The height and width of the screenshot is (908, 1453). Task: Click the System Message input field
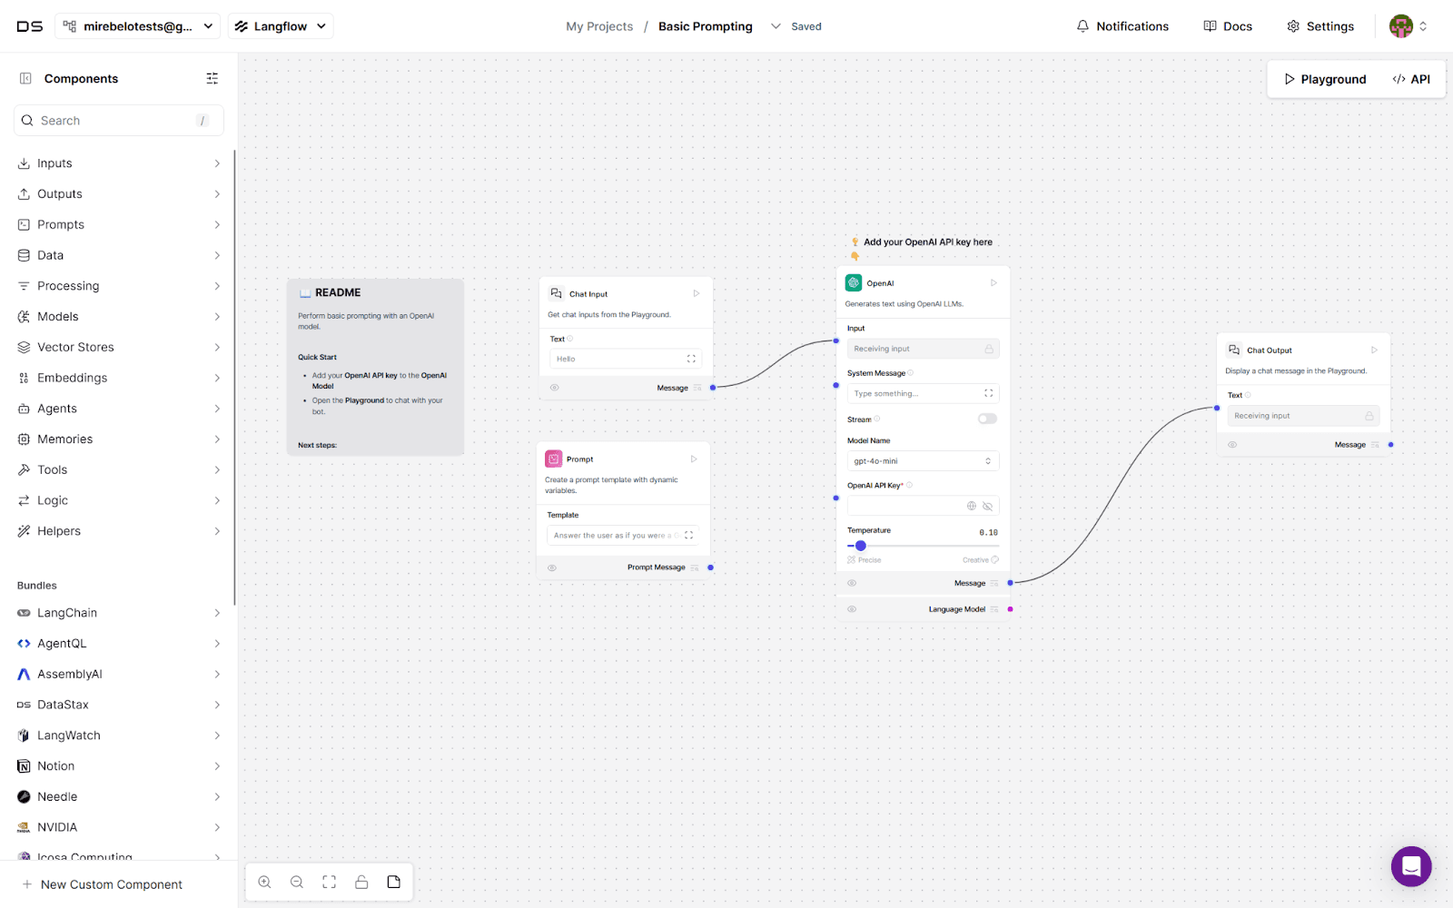click(923, 393)
